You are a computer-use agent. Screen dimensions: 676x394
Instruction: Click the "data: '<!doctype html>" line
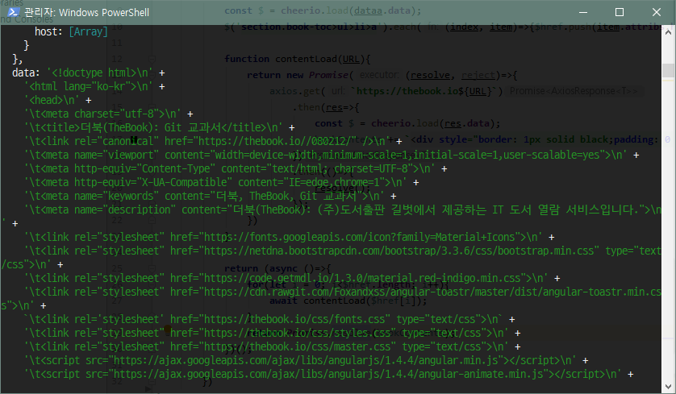pos(89,73)
